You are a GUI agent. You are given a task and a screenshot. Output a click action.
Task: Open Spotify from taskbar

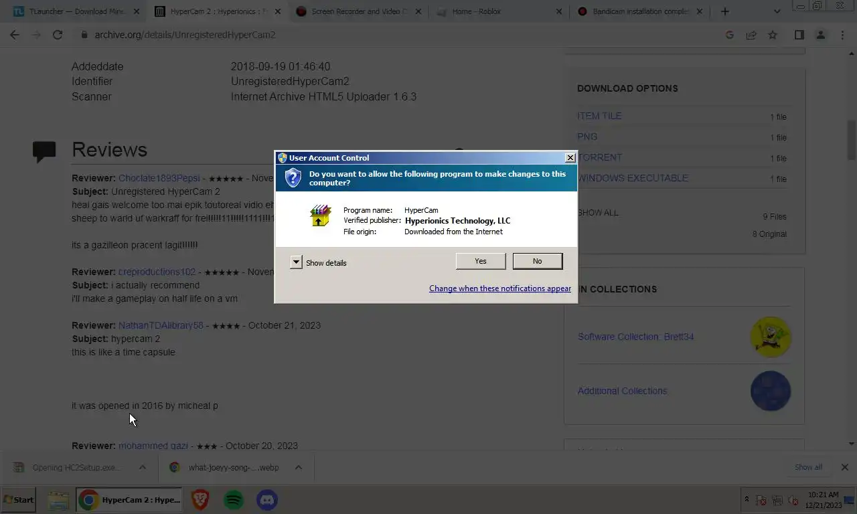coord(234,500)
